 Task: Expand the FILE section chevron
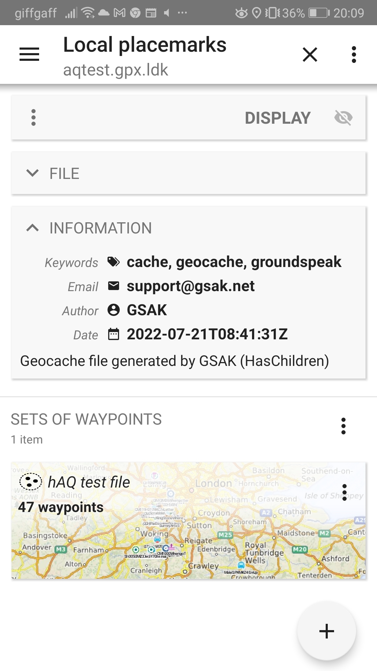tap(32, 173)
